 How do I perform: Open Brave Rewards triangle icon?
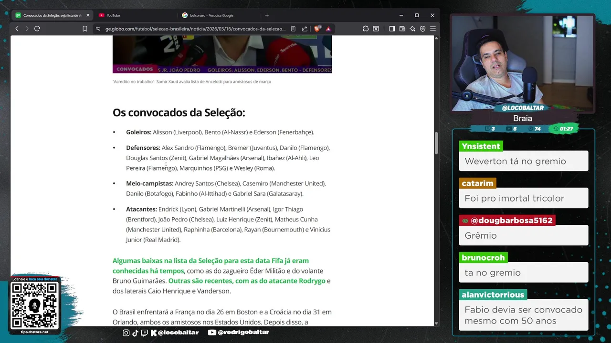click(x=328, y=29)
